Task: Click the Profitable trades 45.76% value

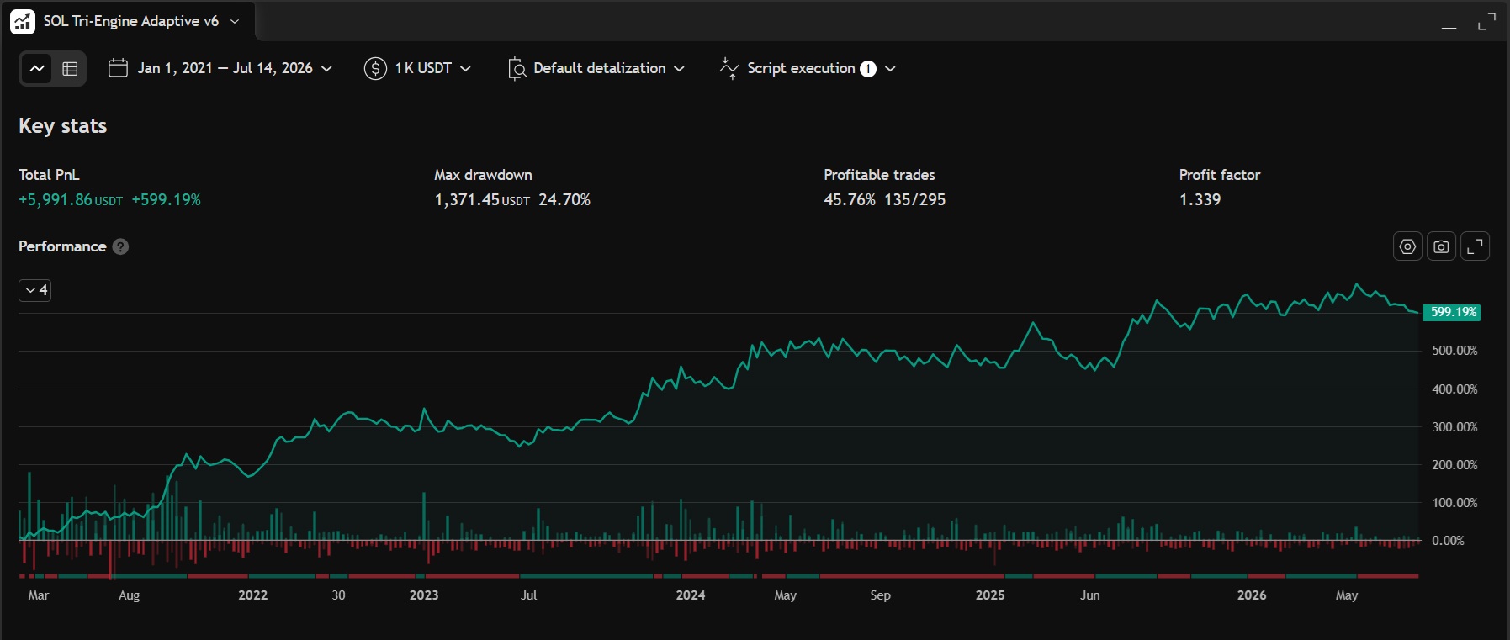Action: click(850, 200)
